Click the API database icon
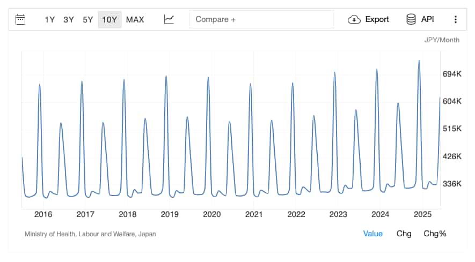475x262 pixels. [411, 19]
